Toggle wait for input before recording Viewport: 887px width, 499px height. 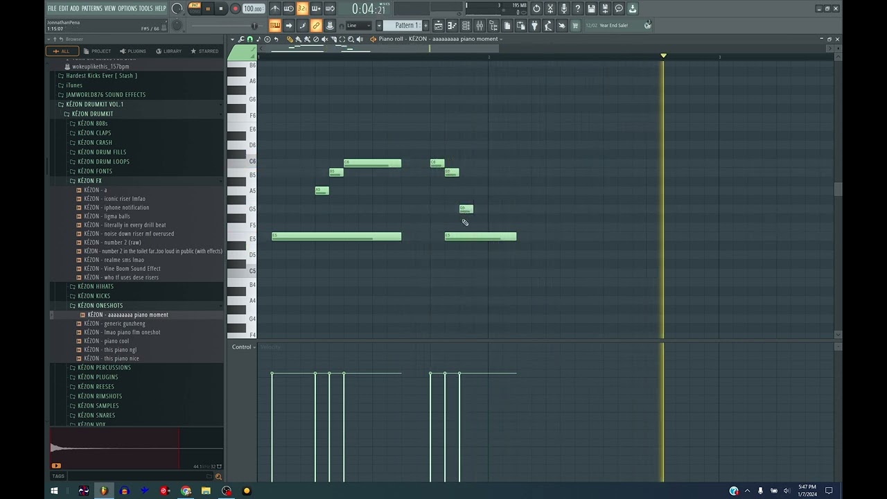tap(289, 8)
